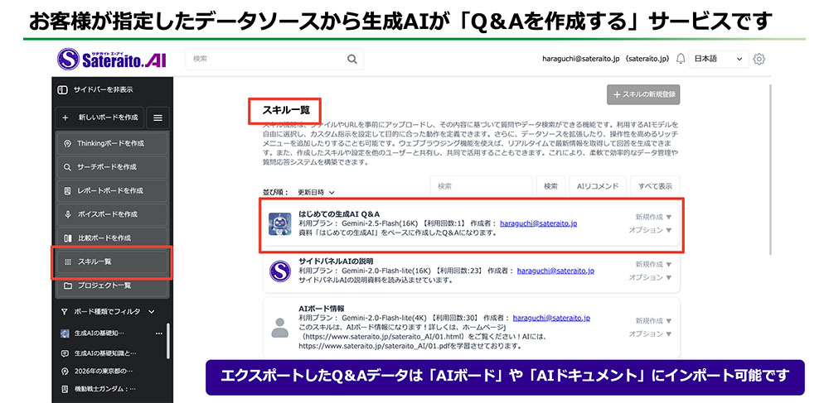
Task: Click the icon beside 機動戦士ガンダム board
Action: pyautogui.click(x=65, y=389)
